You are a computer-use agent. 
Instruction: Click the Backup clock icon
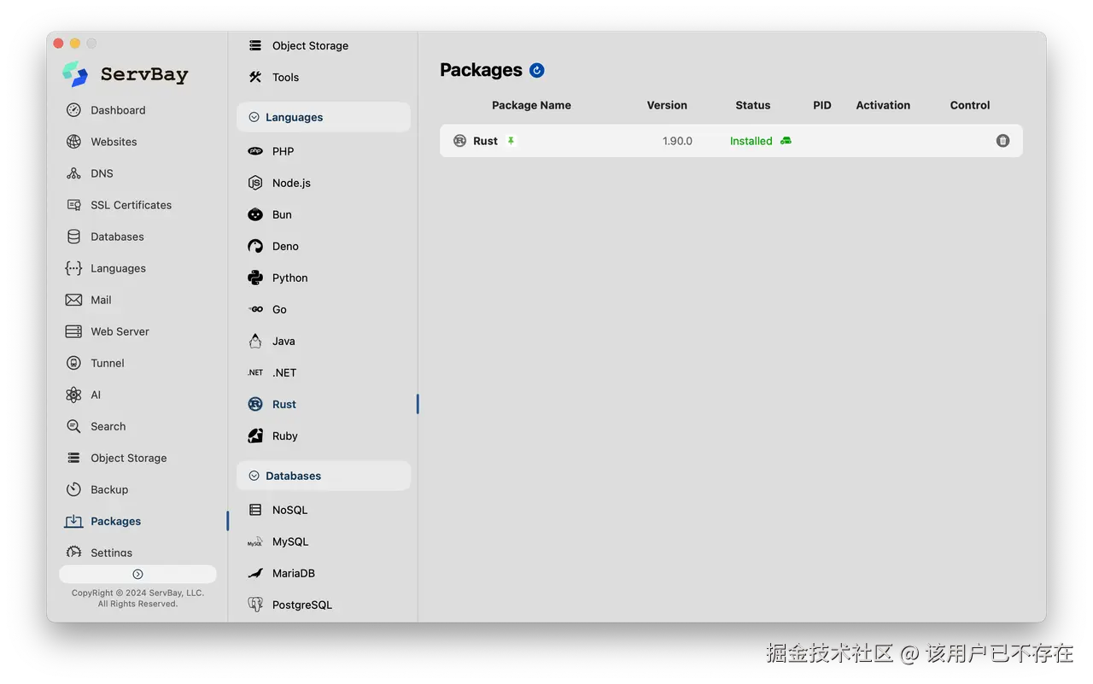pyautogui.click(x=73, y=489)
